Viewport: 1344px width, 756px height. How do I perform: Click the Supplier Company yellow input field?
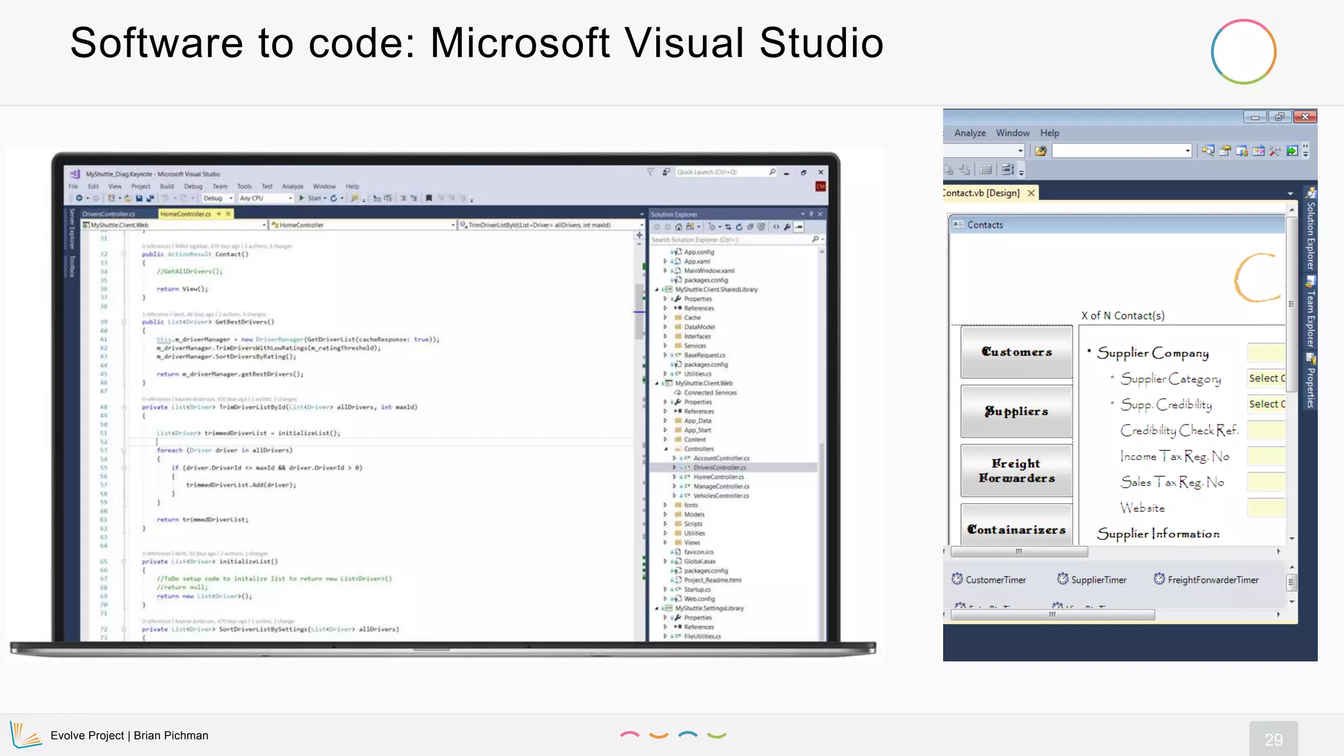pos(1266,352)
